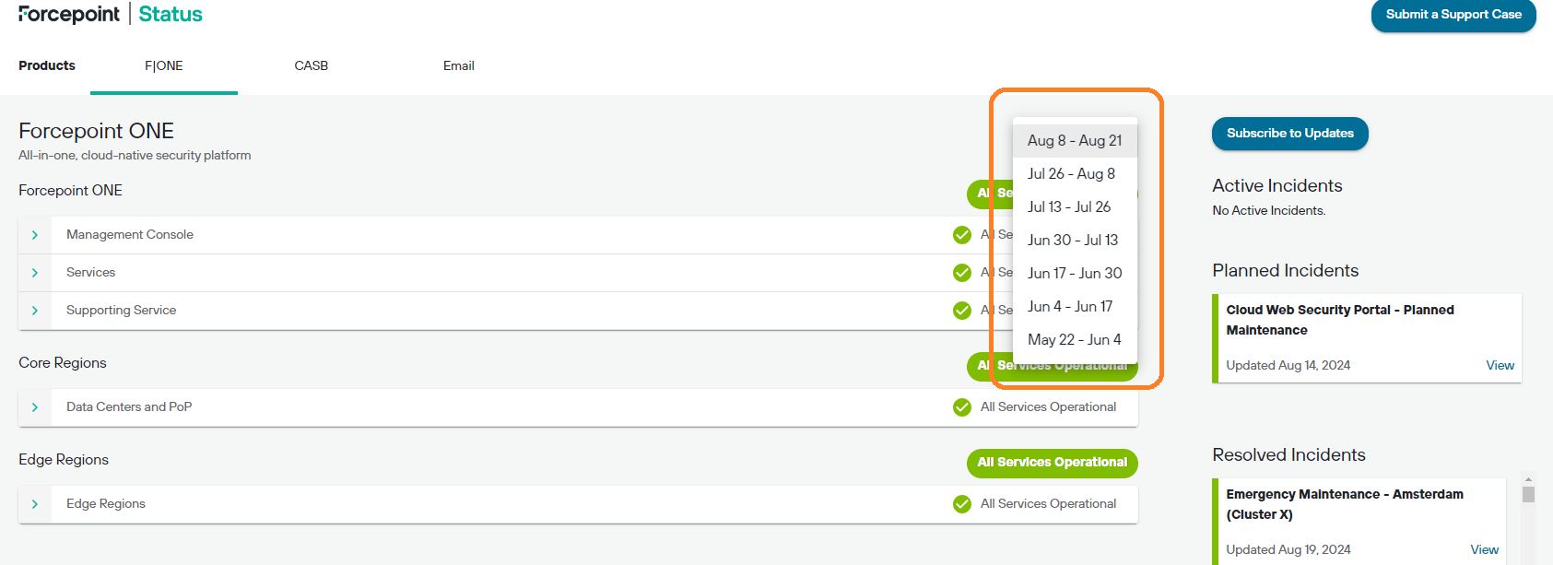Click the Submit a Support Case button
The height and width of the screenshot is (565, 1553).
(1453, 16)
